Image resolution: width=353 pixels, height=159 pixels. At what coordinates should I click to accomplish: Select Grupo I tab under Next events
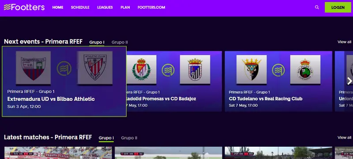pos(97,42)
